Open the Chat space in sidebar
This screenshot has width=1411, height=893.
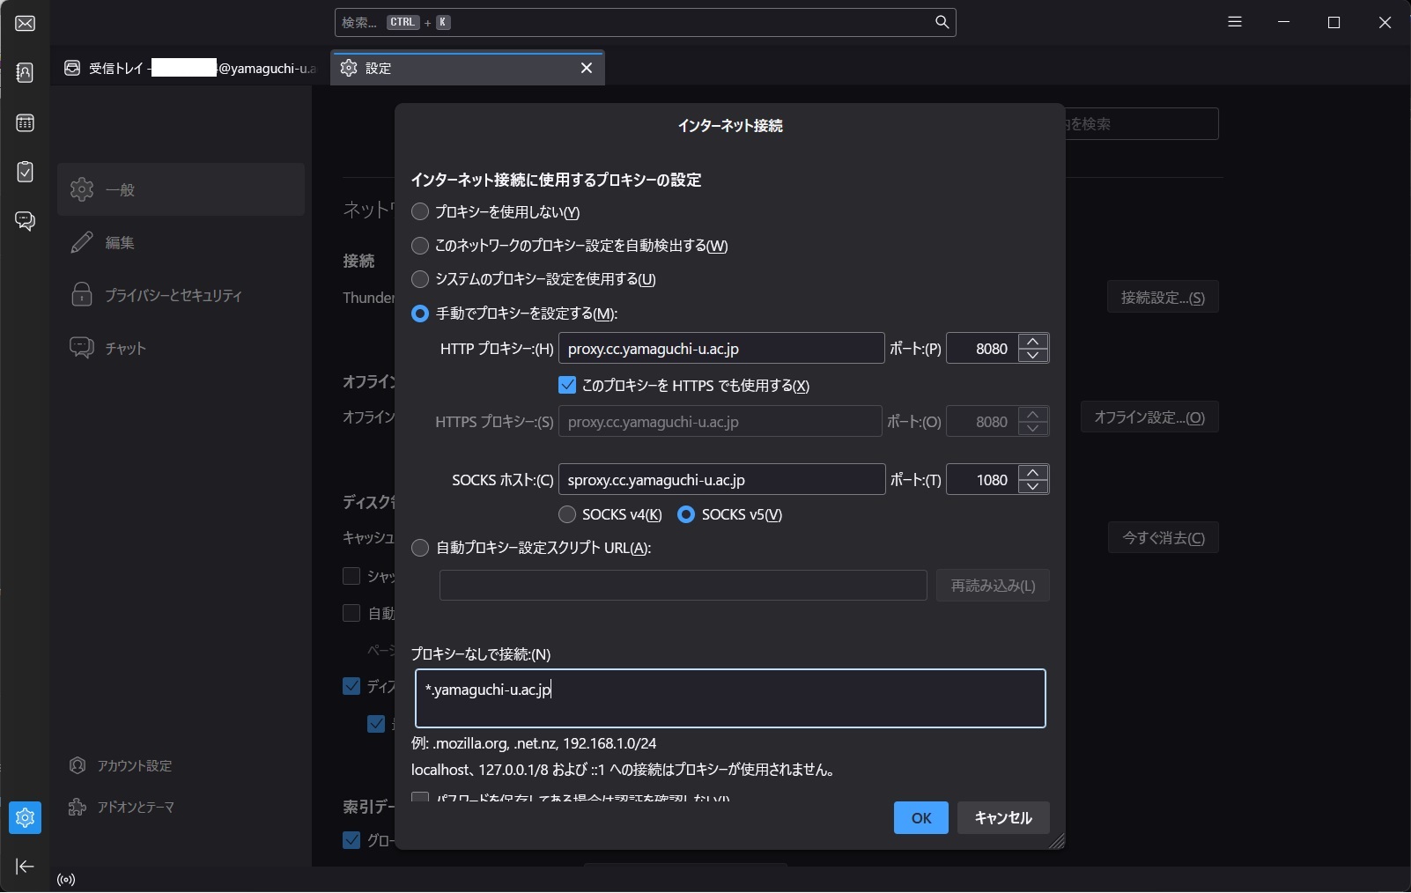pos(25,221)
